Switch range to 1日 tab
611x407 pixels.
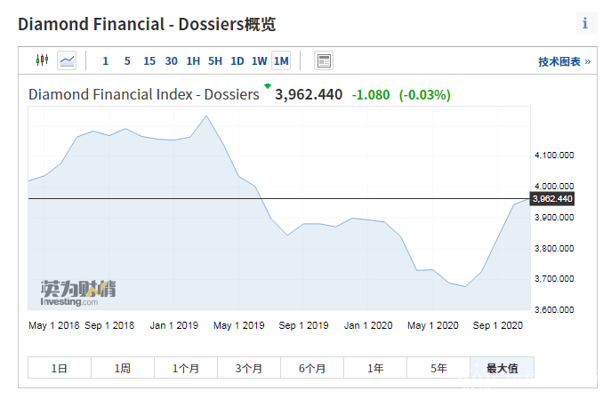coord(59,368)
